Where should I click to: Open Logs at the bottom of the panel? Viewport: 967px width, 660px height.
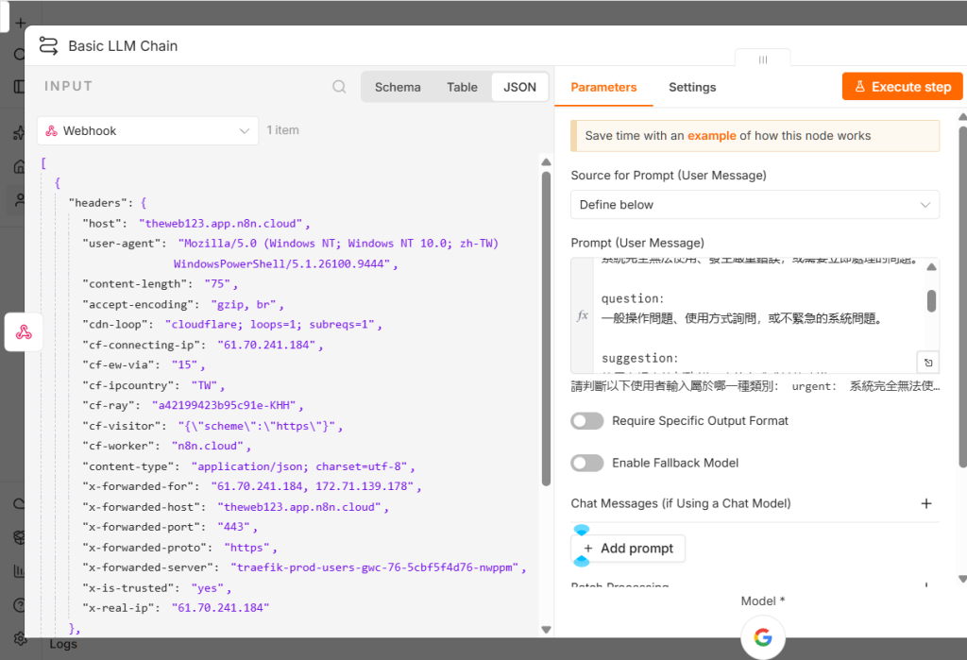click(63, 644)
